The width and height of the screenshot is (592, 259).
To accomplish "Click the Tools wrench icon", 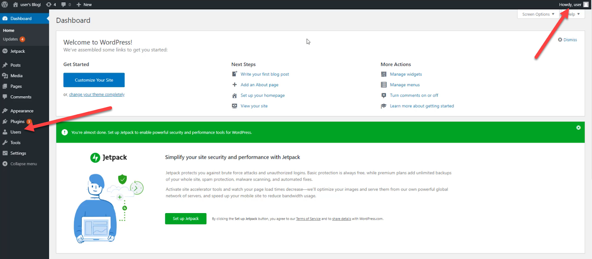I will click(5, 142).
